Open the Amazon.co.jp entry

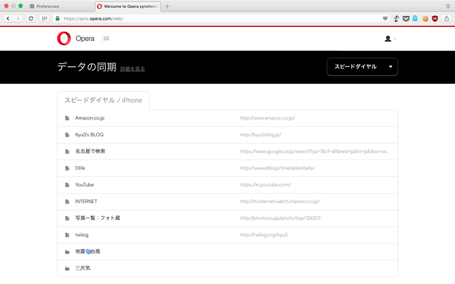[x=90, y=118]
